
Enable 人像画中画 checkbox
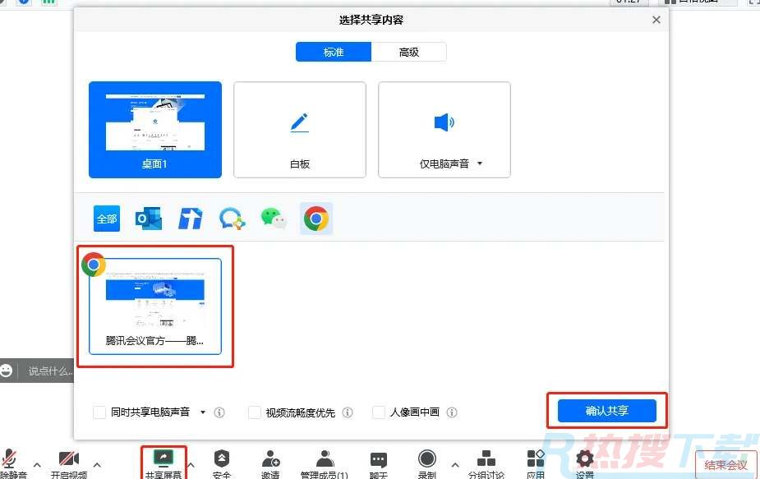tap(378, 412)
